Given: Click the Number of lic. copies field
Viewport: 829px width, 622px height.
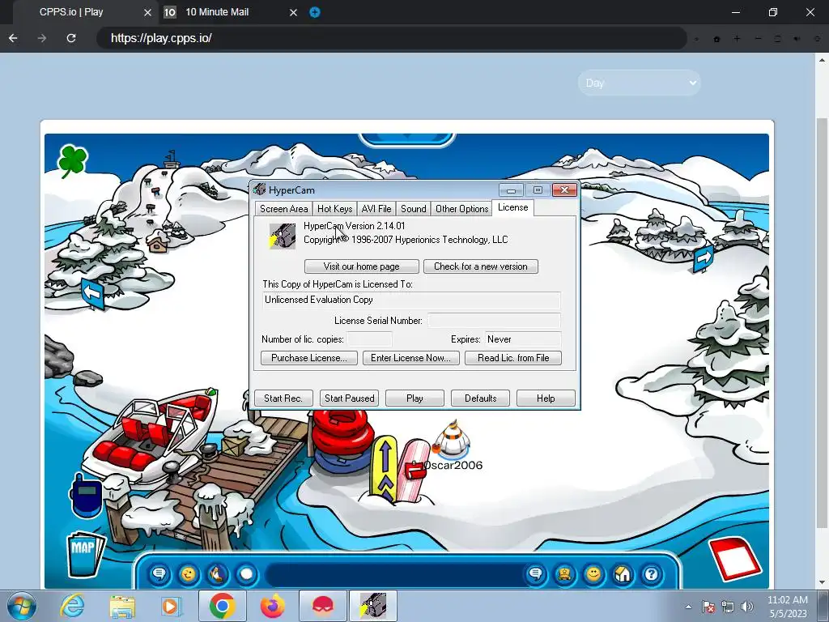Looking at the screenshot, I should point(369,339).
